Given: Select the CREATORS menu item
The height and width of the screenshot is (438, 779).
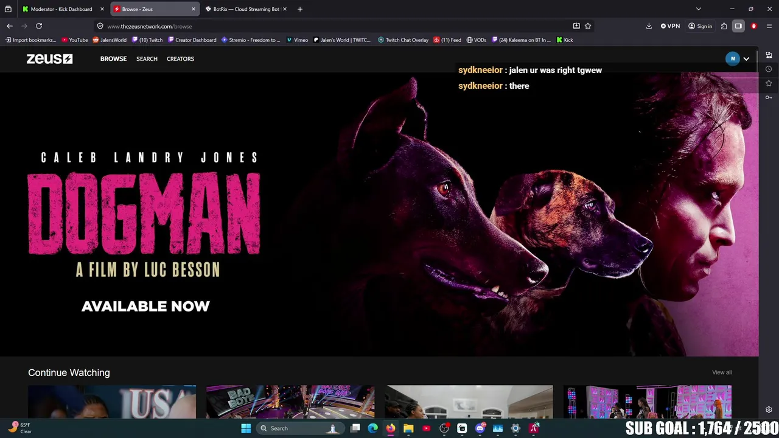Looking at the screenshot, I should pos(180,59).
